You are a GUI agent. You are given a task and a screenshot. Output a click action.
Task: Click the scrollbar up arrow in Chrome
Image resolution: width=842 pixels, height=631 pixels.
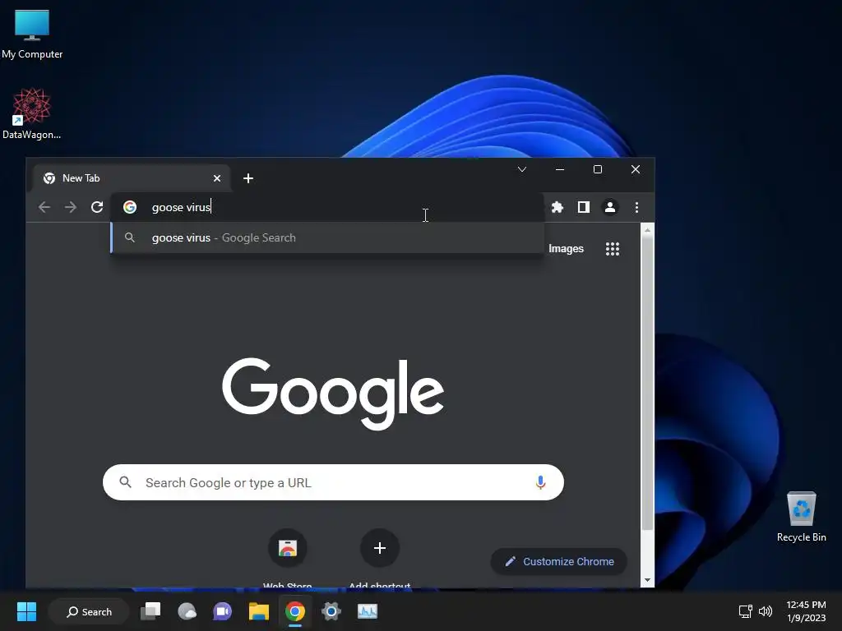(648, 230)
